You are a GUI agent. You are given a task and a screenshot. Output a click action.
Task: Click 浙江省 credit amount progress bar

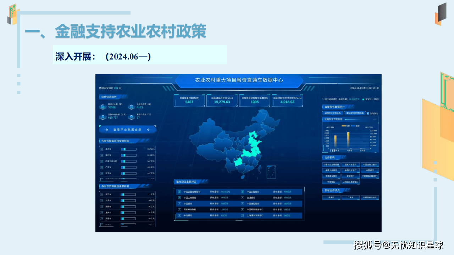point(128,194)
